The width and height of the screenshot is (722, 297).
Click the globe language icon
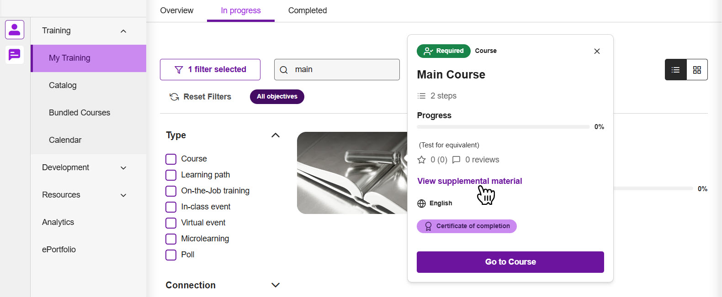(422, 203)
